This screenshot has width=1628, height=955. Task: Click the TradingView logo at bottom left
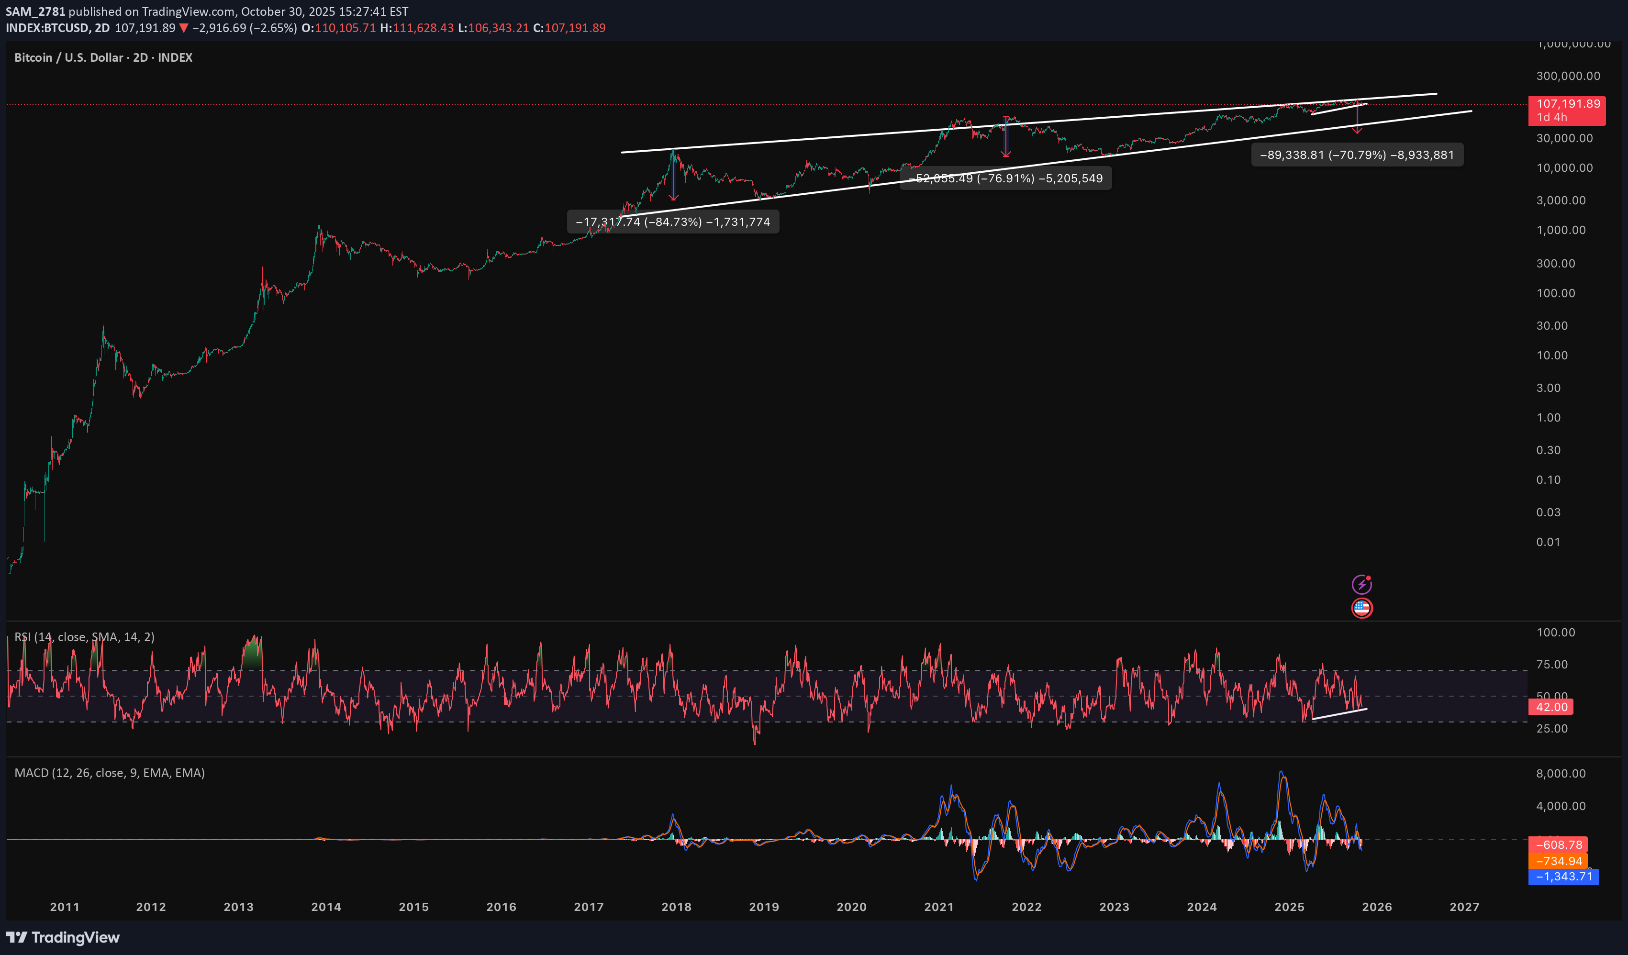[63, 938]
